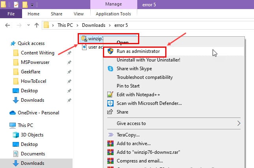Click the Skype icon in context menu
Screen dimensions: 254x168
[110, 69]
